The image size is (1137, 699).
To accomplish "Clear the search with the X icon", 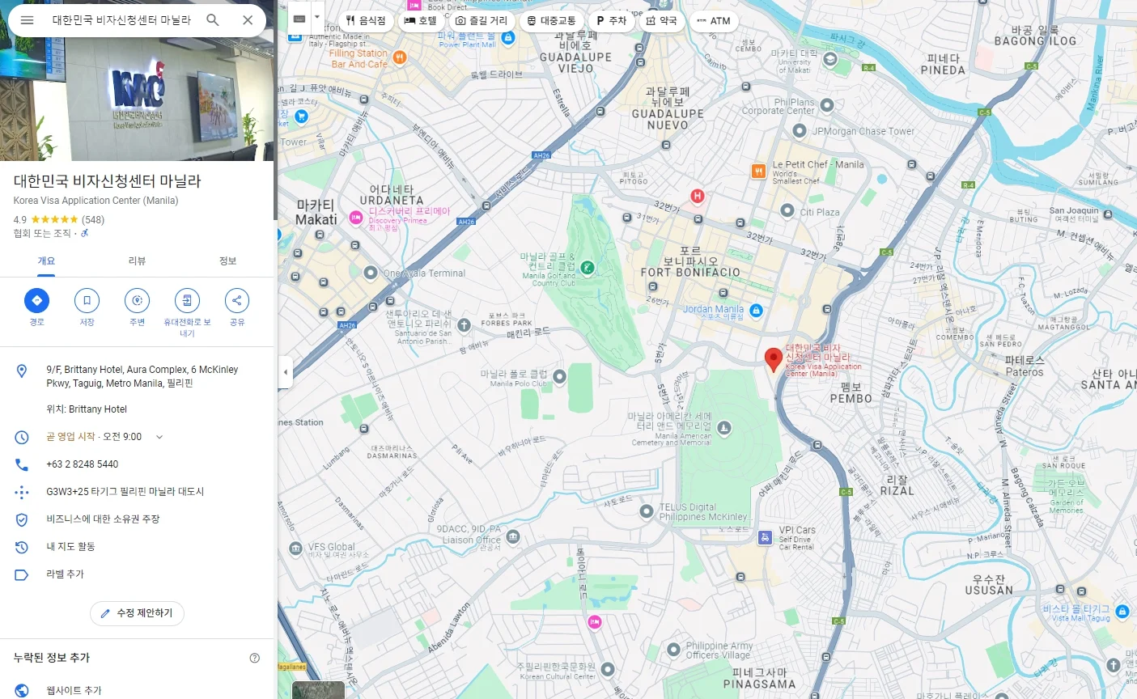I will pos(248,20).
